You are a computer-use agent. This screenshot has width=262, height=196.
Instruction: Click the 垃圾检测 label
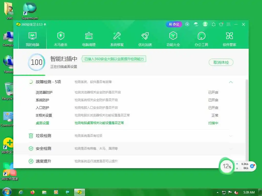click(43, 136)
